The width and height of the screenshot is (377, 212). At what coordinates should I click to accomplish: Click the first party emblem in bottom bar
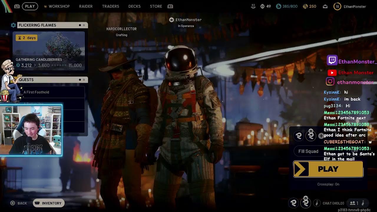tap(293, 203)
